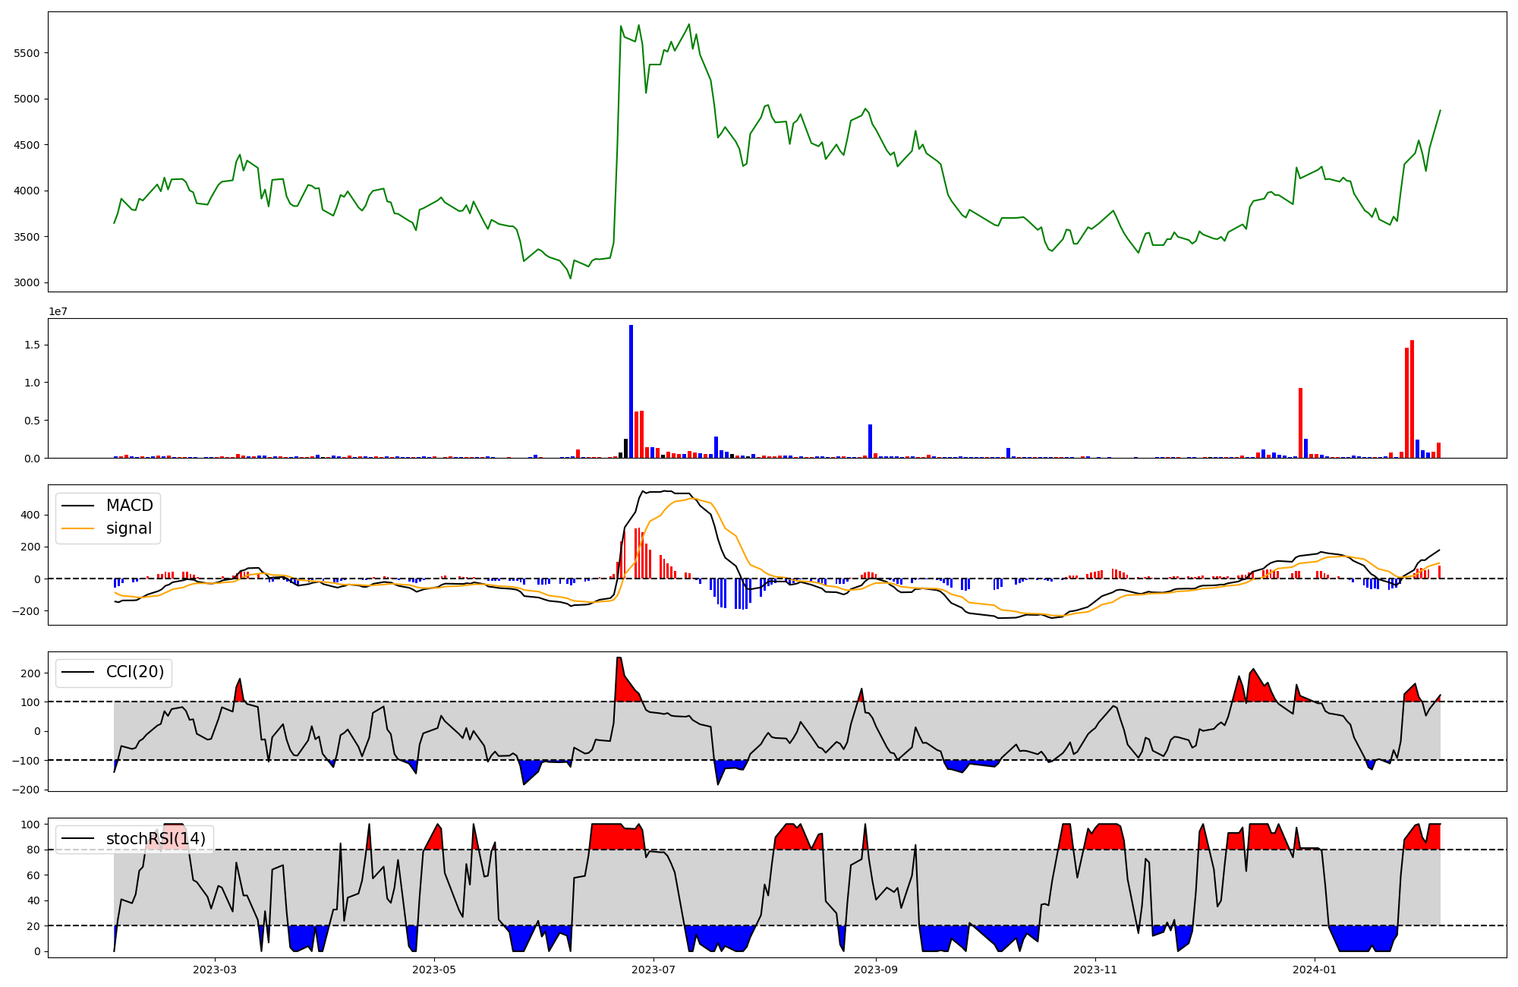Click the tallest blue volume bar
The height and width of the screenshot is (987, 1518).
[631, 392]
